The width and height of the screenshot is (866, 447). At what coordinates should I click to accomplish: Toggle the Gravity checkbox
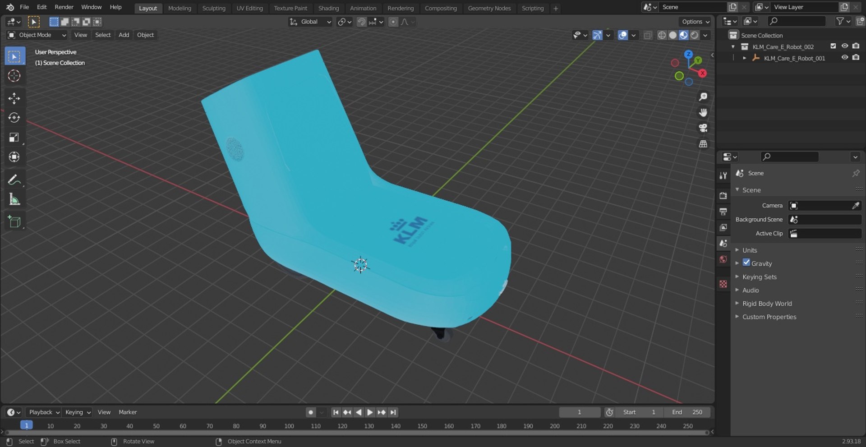tap(746, 263)
